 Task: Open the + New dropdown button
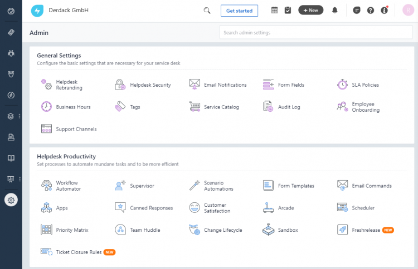point(310,11)
